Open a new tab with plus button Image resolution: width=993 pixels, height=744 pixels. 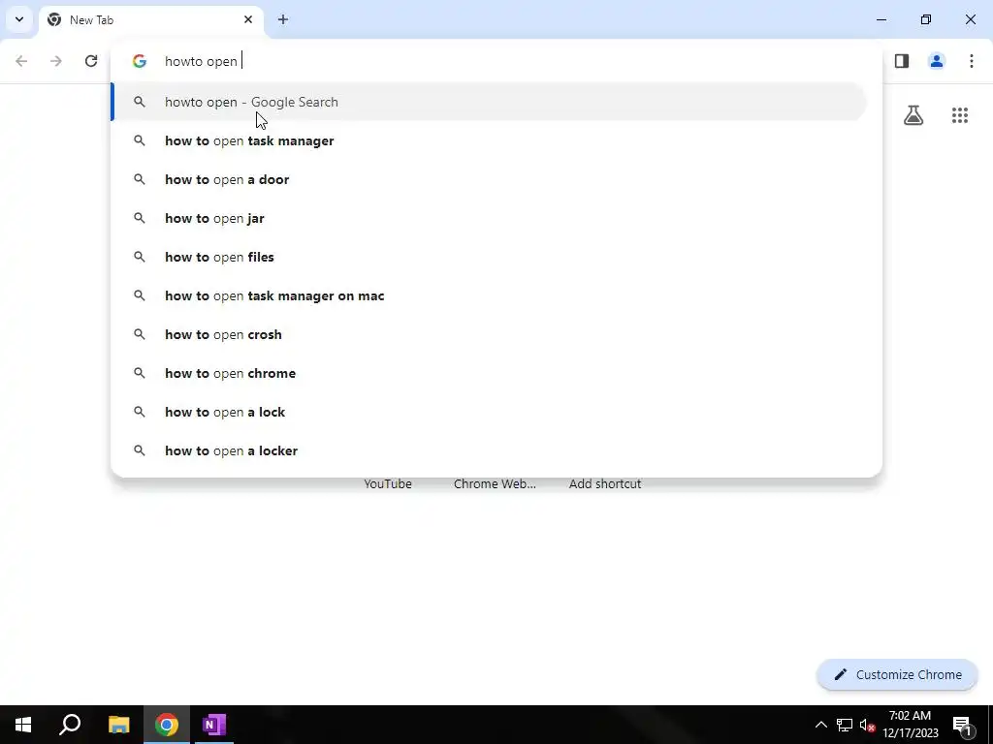[x=283, y=19]
